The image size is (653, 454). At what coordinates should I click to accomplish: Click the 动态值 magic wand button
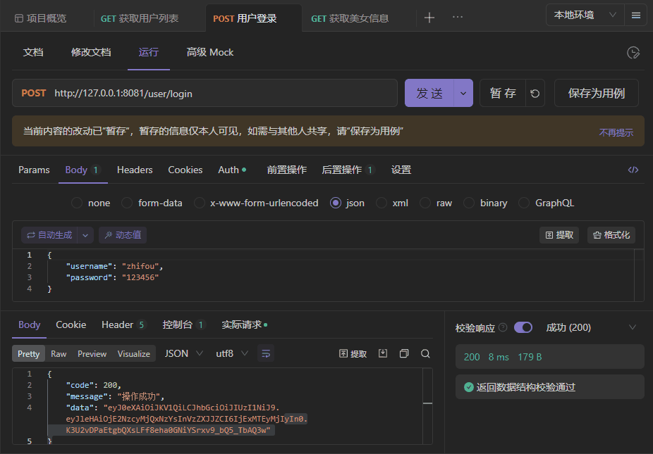[123, 235]
